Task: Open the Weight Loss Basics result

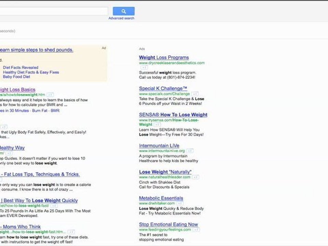Action: coord(17,90)
